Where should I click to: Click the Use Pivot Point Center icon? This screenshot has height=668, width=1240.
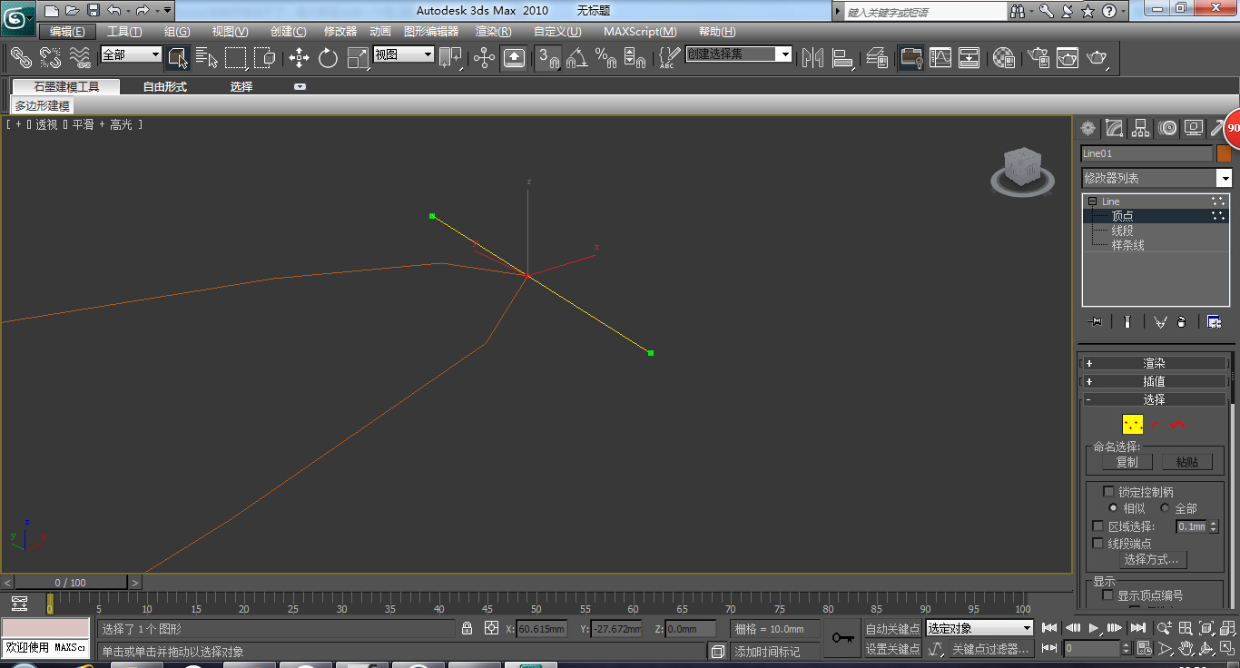(450, 58)
